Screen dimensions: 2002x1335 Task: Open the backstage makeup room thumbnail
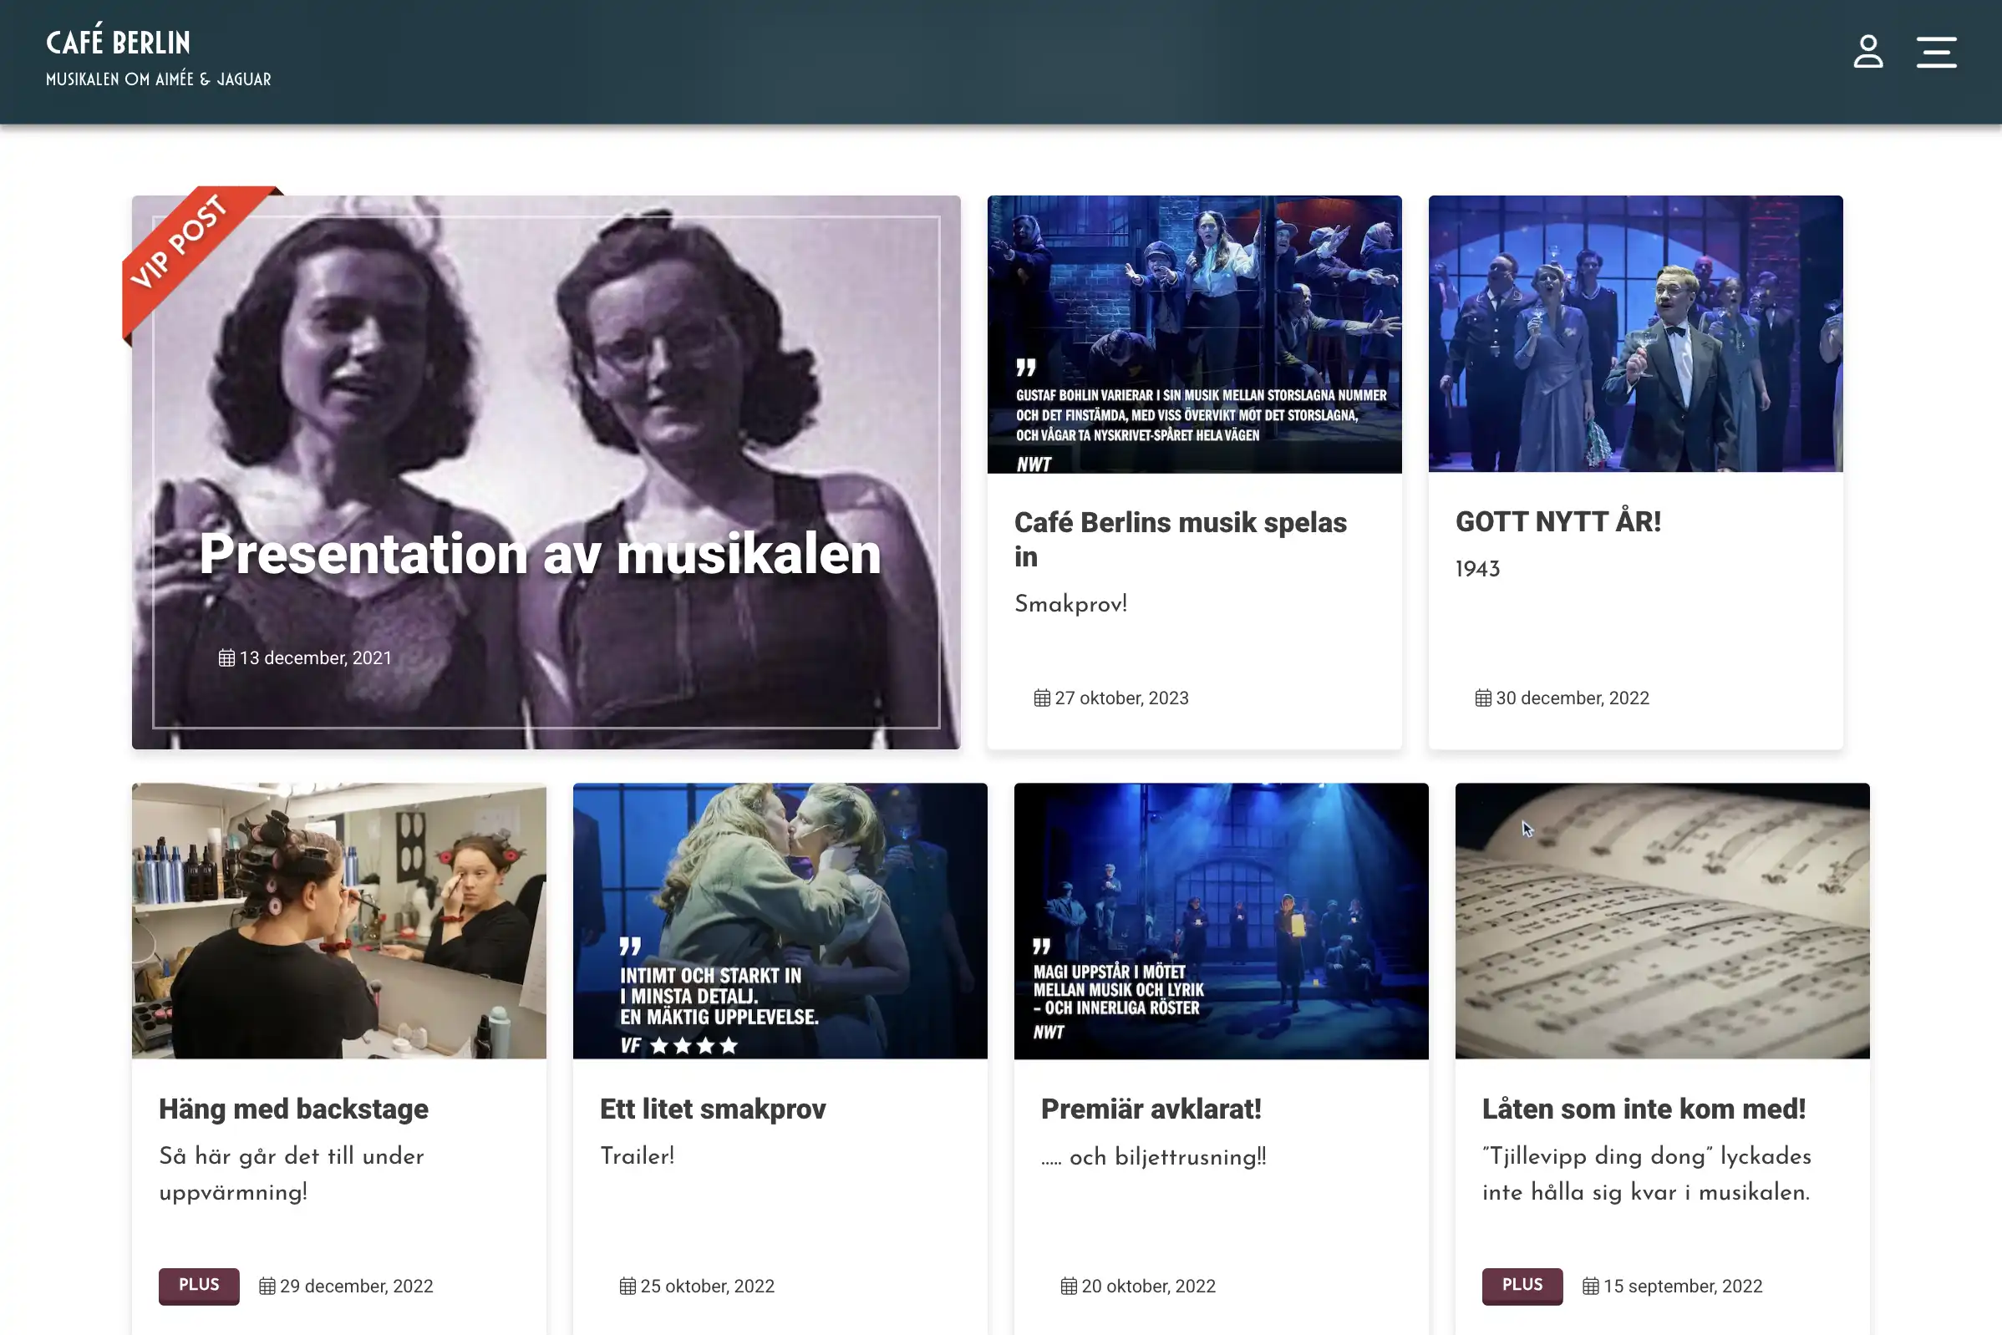point(339,921)
